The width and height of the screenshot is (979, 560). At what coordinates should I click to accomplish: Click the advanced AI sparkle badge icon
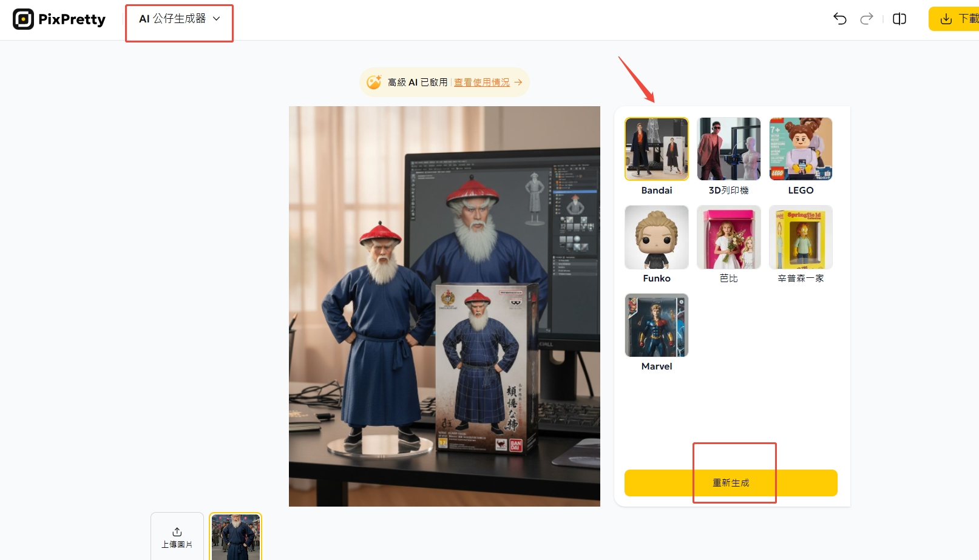point(374,82)
